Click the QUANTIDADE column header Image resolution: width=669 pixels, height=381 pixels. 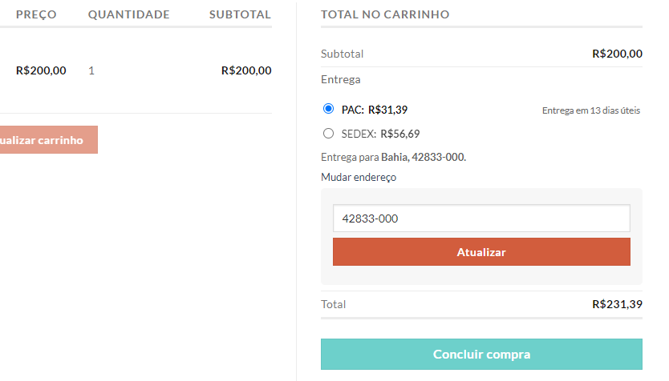[x=128, y=14]
